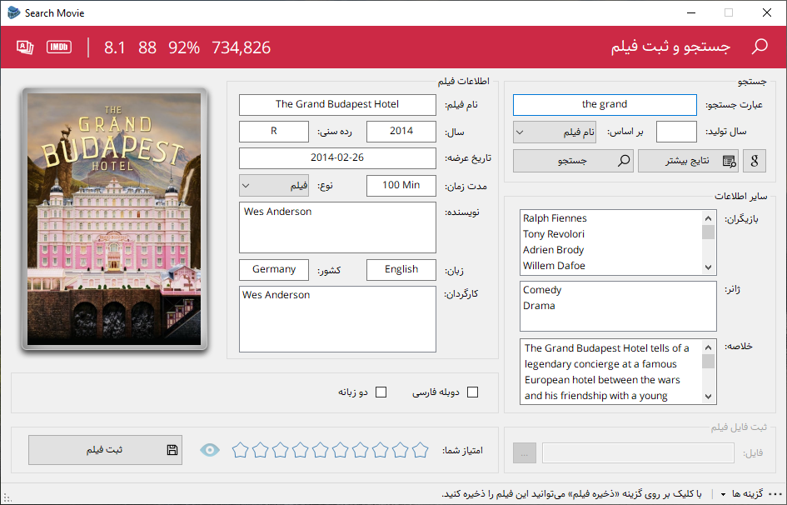Click Drama in the genre list
Image resolution: width=787 pixels, height=505 pixels.
tap(539, 306)
